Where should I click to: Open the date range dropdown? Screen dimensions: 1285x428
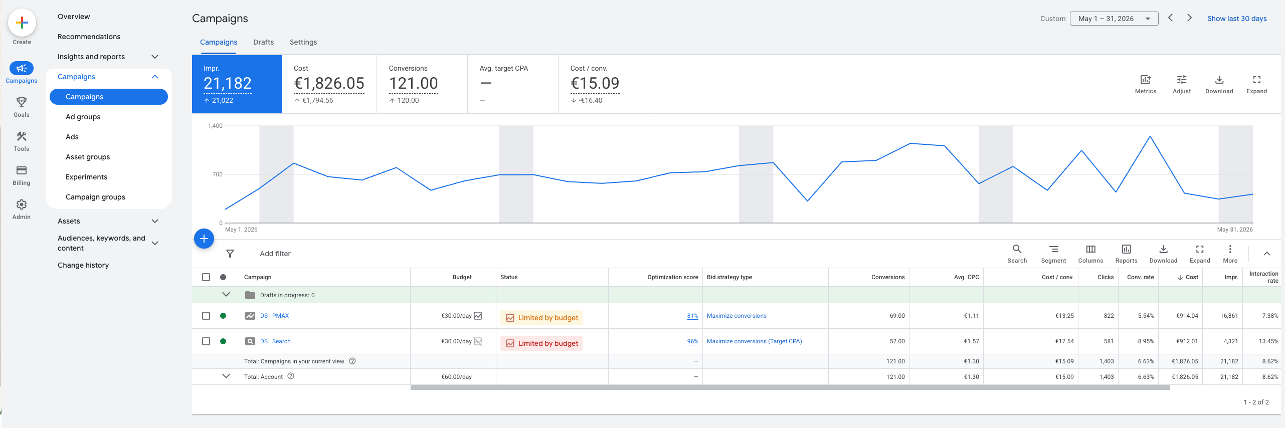(x=1114, y=19)
